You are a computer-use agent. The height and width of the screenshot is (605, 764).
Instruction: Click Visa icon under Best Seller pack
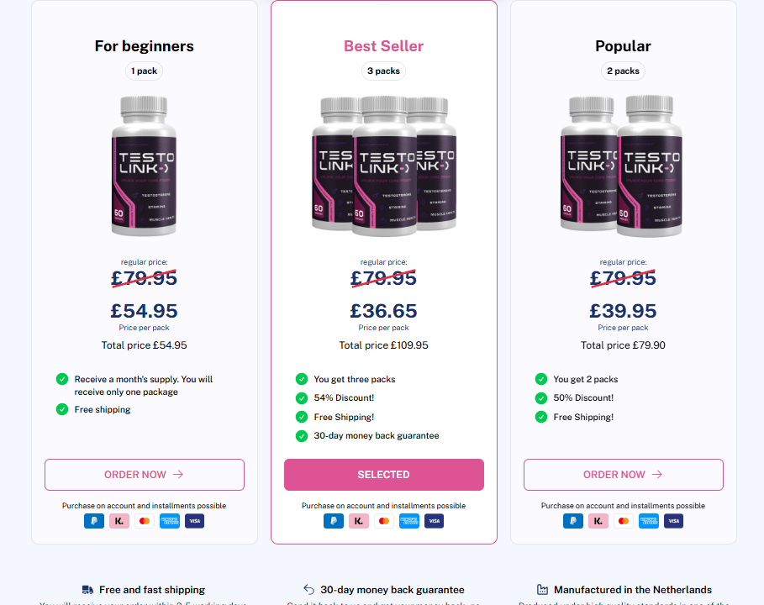tap(435, 521)
